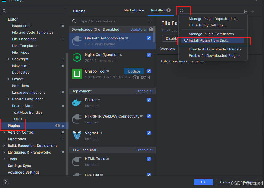Click the help question mark icon
The height and width of the screenshot is (188, 264).
[6, 182]
